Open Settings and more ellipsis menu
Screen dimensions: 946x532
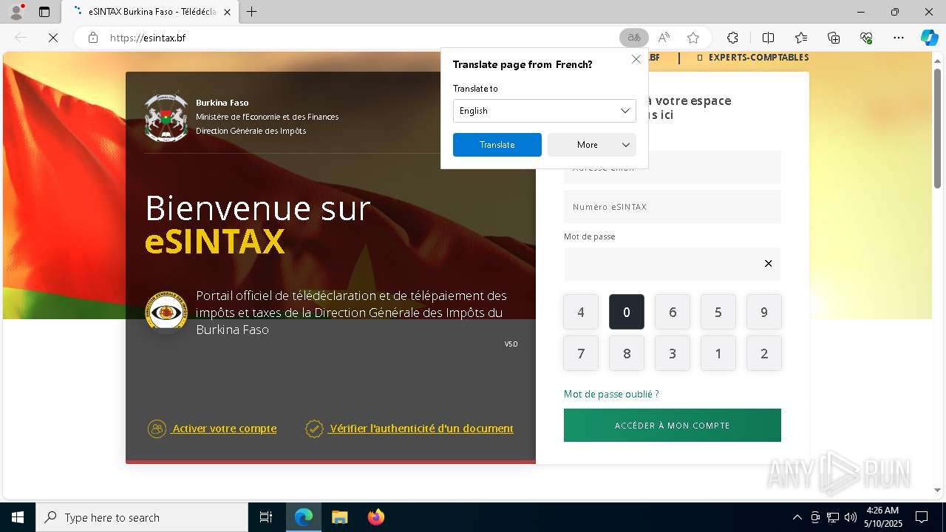899,38
